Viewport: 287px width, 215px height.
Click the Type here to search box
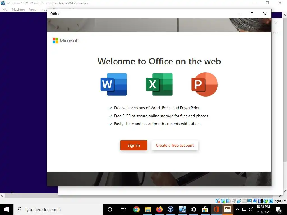pyautogui.click(x=58, y=209)
